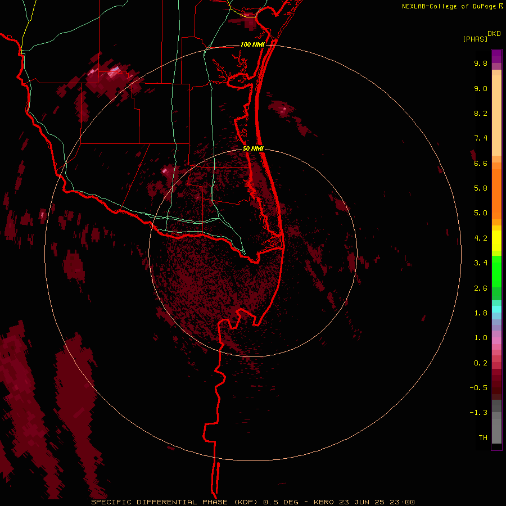Screen dimensions: 506x506
Task: Click the cyan segment of the color bar
Action: coord(496,309)
